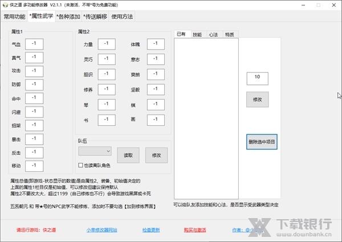The image size is (342, 242).
Task: Click the 命中 value field
Action: point(34,99)
